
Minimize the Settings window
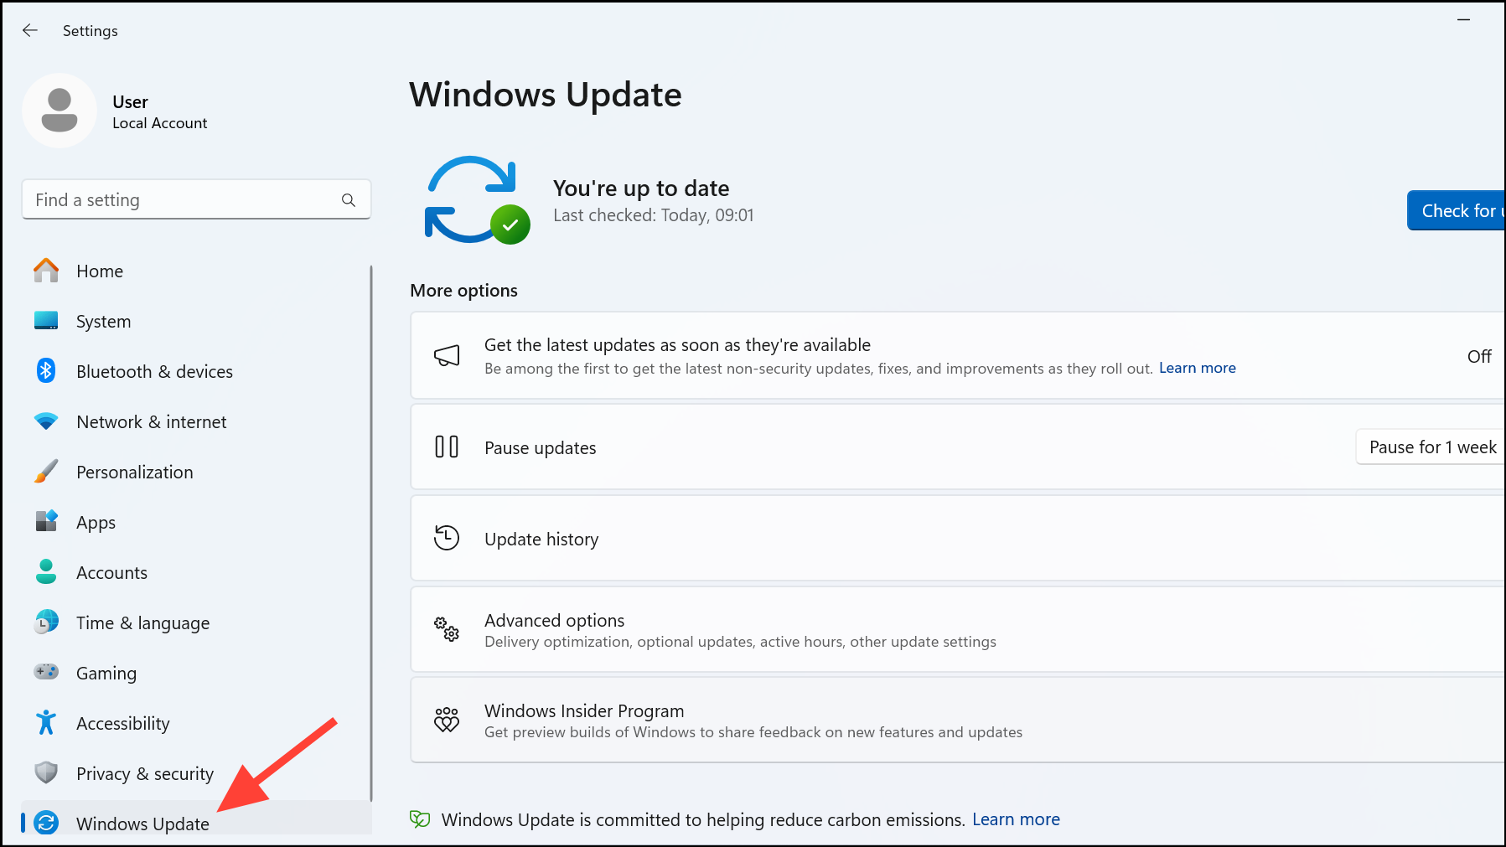point(1464,19)
